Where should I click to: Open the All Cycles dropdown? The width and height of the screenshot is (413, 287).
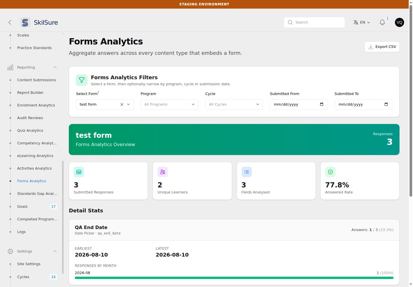click(234, 104)
